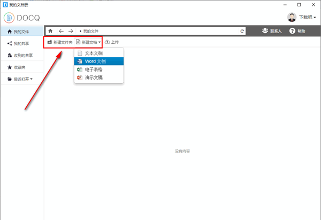Click the 我的文件 breadcrumb path
The width and height of the screenshot is (321, 220).
point(91,31)
